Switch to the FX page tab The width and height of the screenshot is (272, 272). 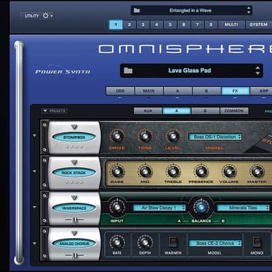(235, 91)
